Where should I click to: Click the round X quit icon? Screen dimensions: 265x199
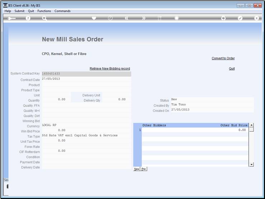pyautogui.click(x=256, y=18)
